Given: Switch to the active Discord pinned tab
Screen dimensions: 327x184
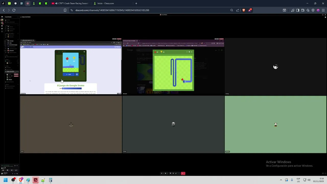Looking at the screenshot, I should (28, 3).
